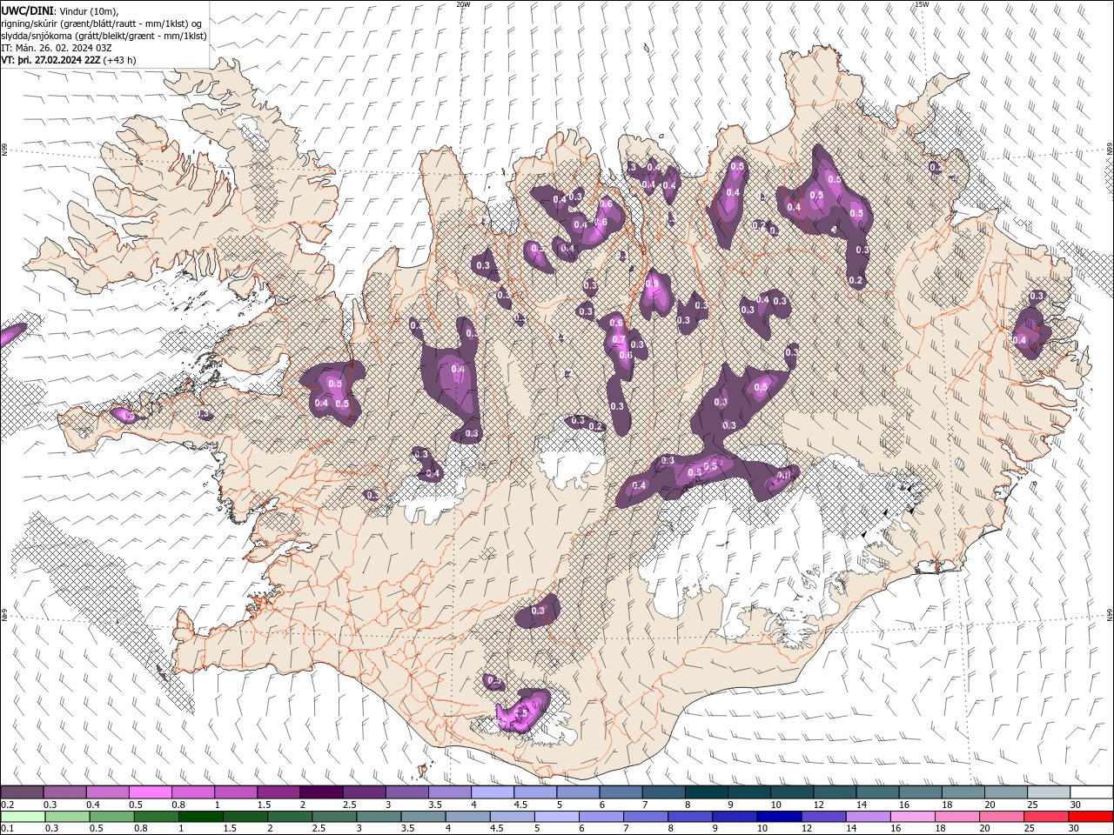This screenshot has width=1114, height=835.
Task: Click the 'slydda/snjókoma' legend description line
Action: point(104,36)
